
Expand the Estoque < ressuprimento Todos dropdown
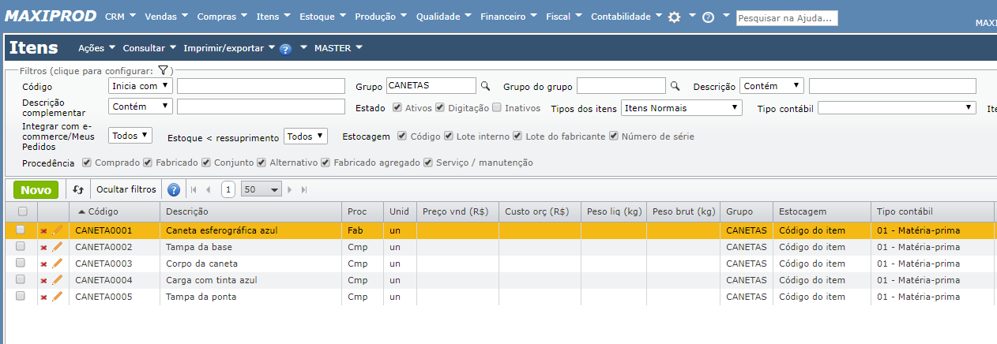[x=305, y=136]
